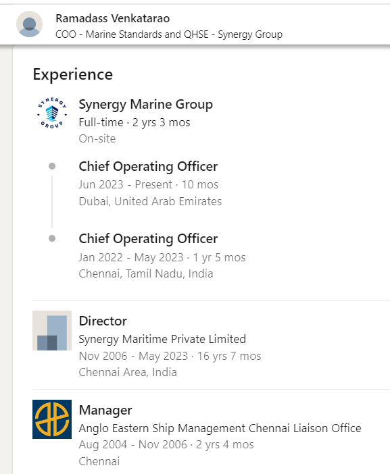390x474 pixels.
Task: Click 'Anglo Eastern Ship Management Chennai Liaison Office'
Action: (x=220, y=428)
